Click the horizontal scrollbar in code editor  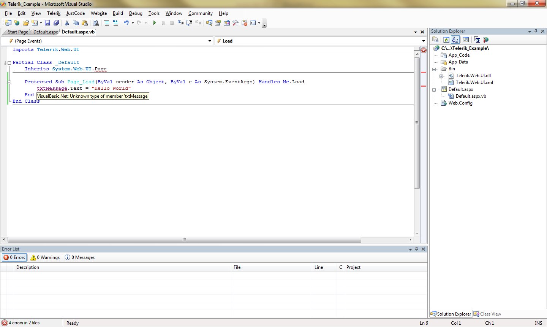tap(184, 240)
